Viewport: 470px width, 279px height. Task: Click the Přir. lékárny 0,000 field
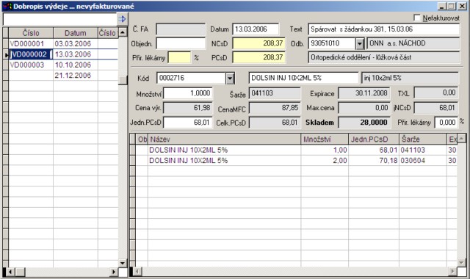tap(446, 123)
